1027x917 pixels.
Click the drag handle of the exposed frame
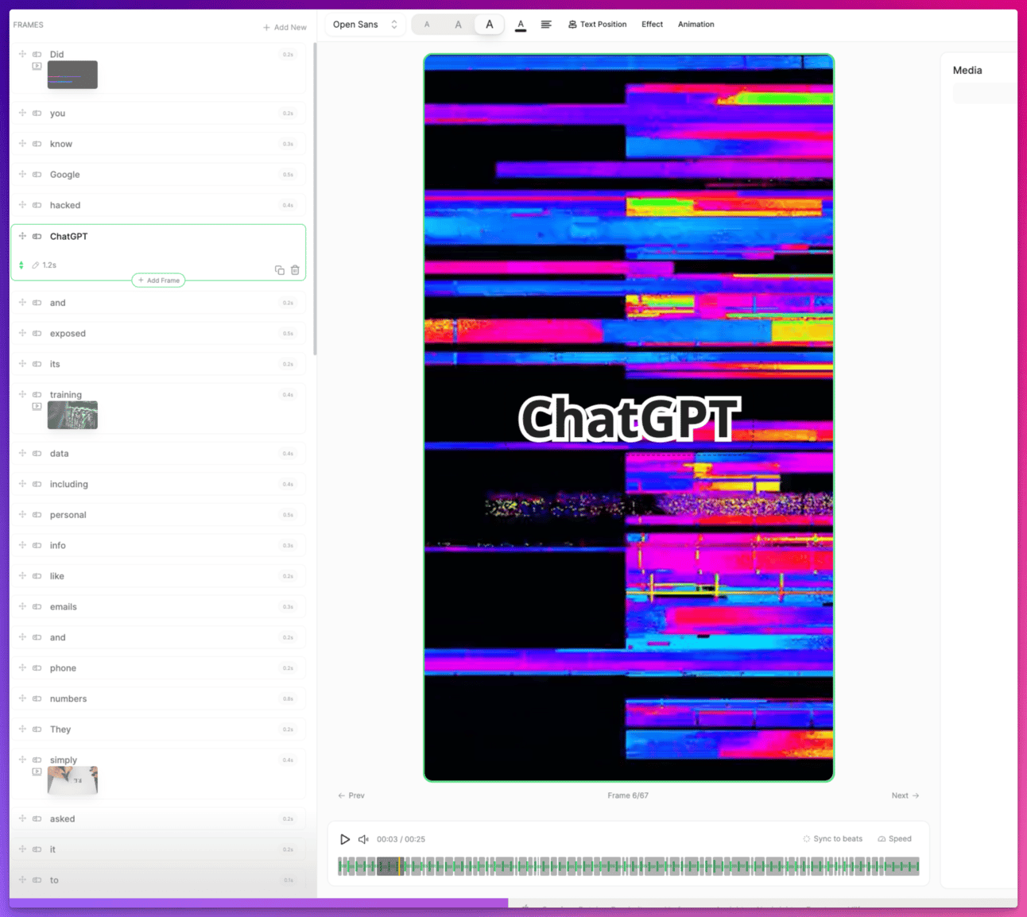[22, 333]
